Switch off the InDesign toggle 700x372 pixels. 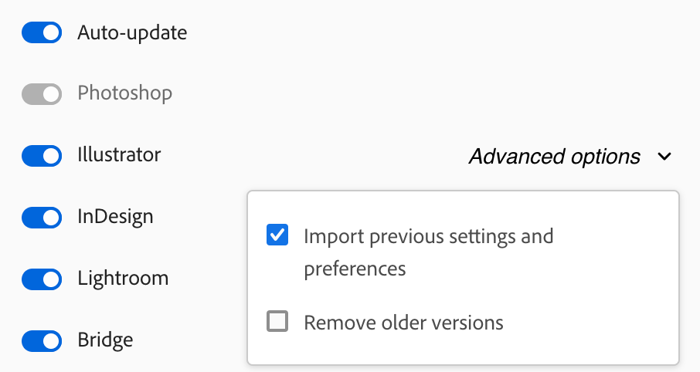[x=42, y=217]
